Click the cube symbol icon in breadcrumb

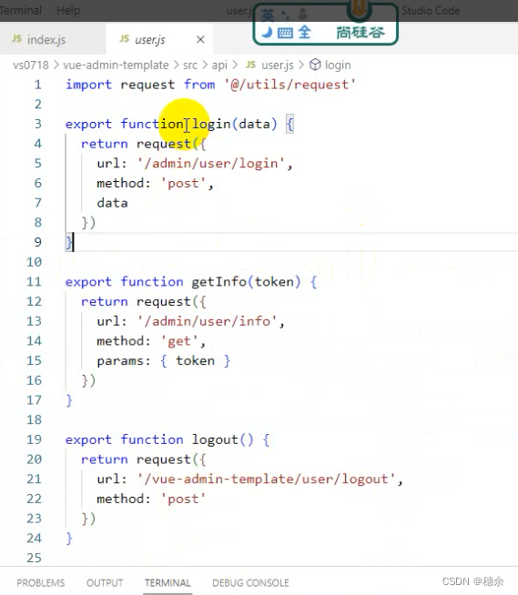(x=315, y=65)
